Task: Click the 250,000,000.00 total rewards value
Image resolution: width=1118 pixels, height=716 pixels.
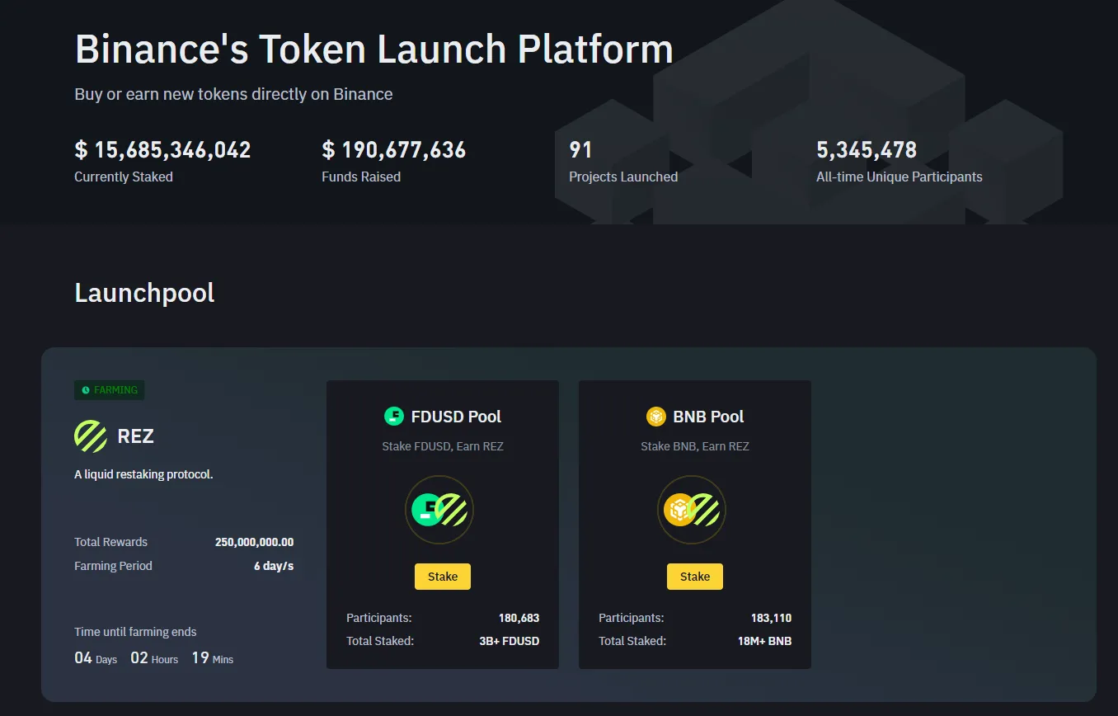Action: (x=254, y=542)
